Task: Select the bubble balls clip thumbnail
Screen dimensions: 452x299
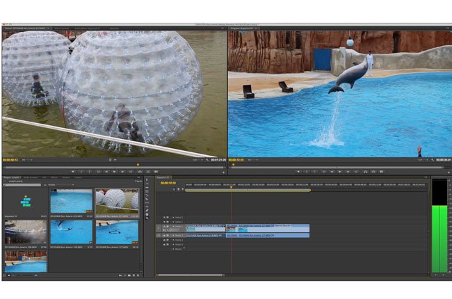Action: pos(116,202)
